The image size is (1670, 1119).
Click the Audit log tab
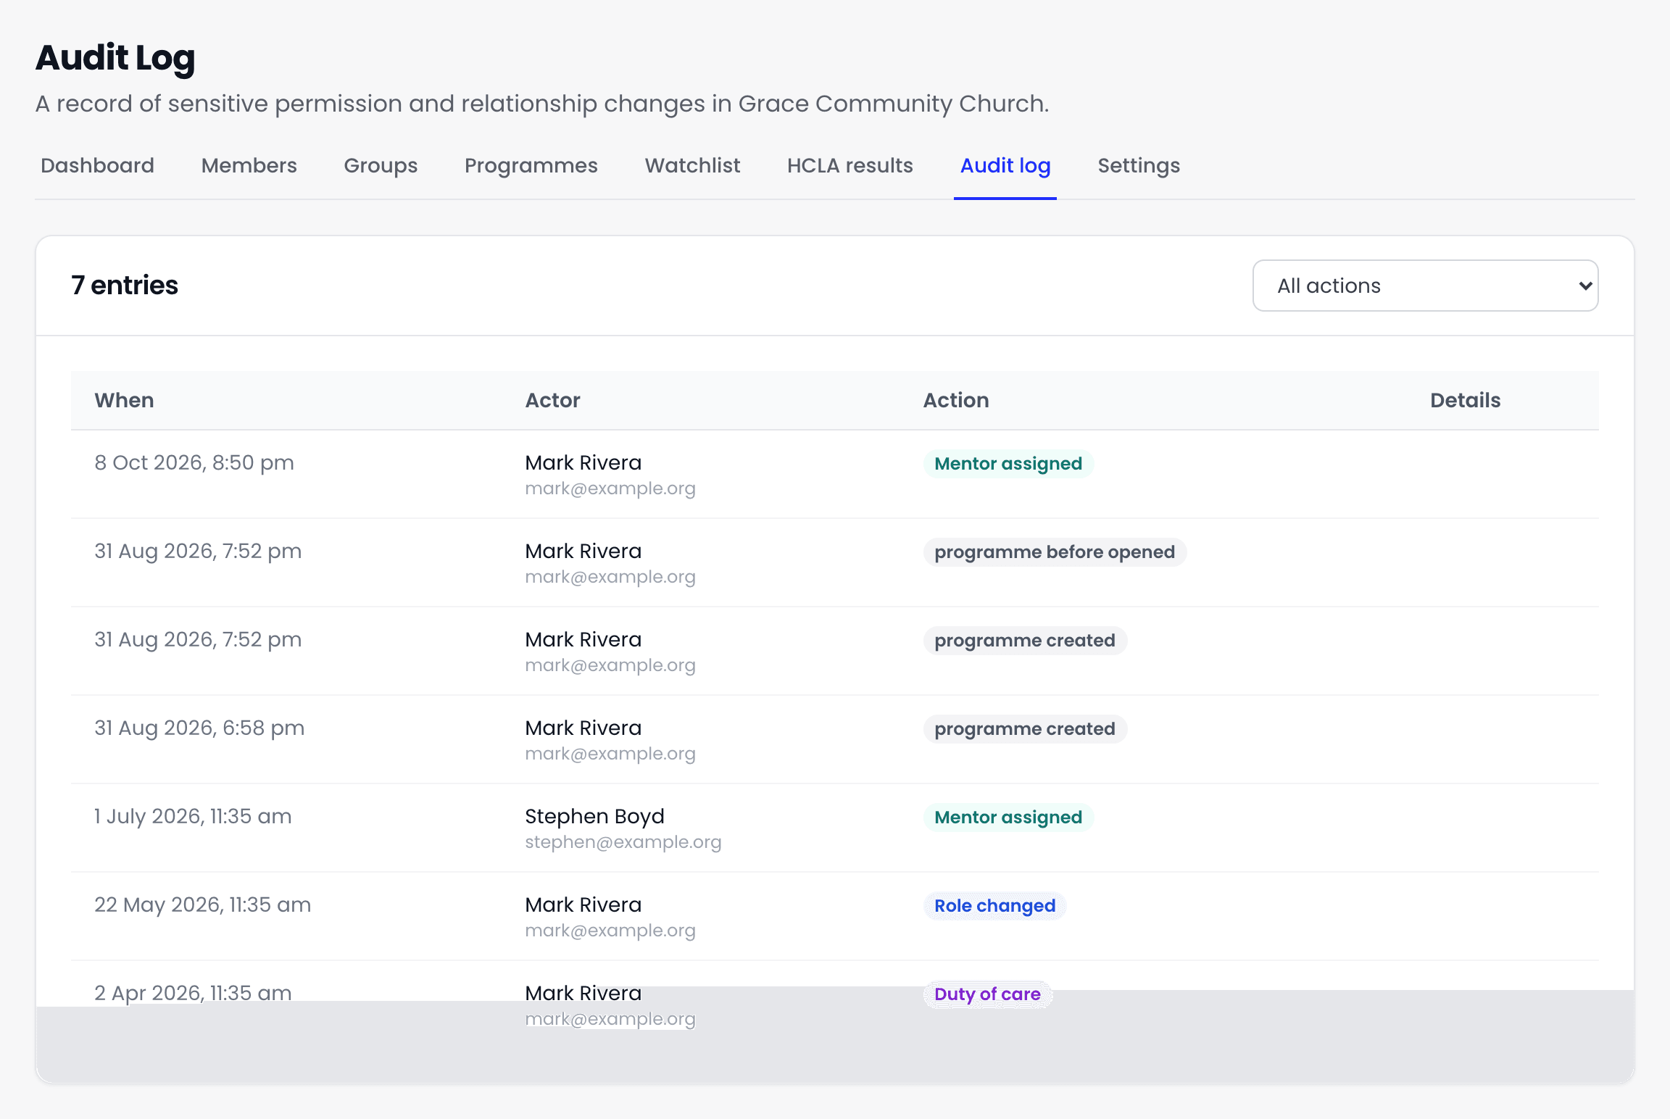(x=1005, y=166)
